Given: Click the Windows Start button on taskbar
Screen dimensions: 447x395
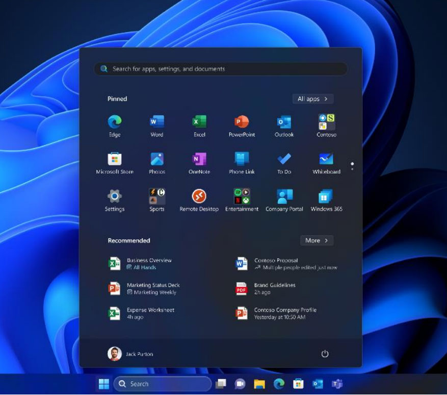Looking at the screenshot, I should [x=104, y=384].
